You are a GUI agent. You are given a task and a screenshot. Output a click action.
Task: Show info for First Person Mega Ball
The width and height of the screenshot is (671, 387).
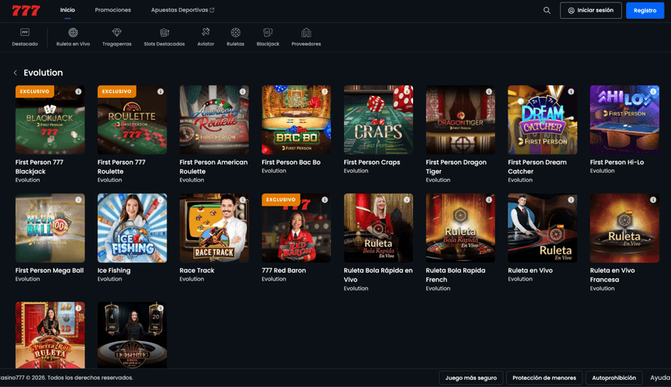(78, 199)
